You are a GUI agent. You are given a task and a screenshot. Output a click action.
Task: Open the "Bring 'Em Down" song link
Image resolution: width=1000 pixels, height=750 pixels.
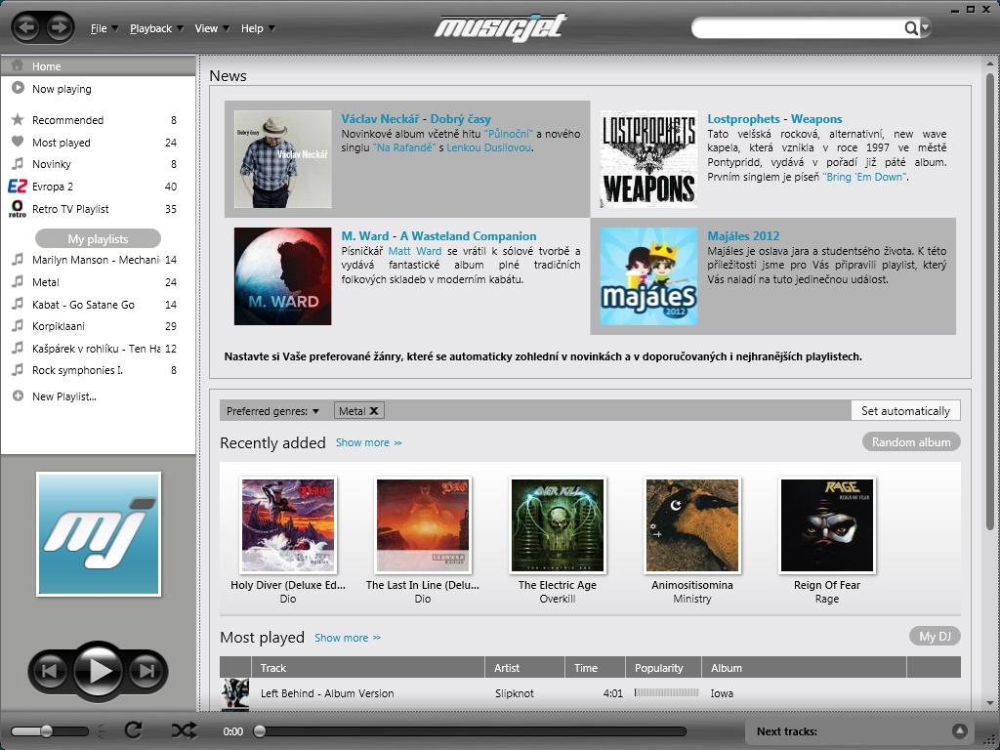[864, 177]
